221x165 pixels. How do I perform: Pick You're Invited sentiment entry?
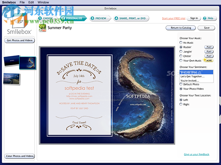pyautogui.click(x=196, y=81)
